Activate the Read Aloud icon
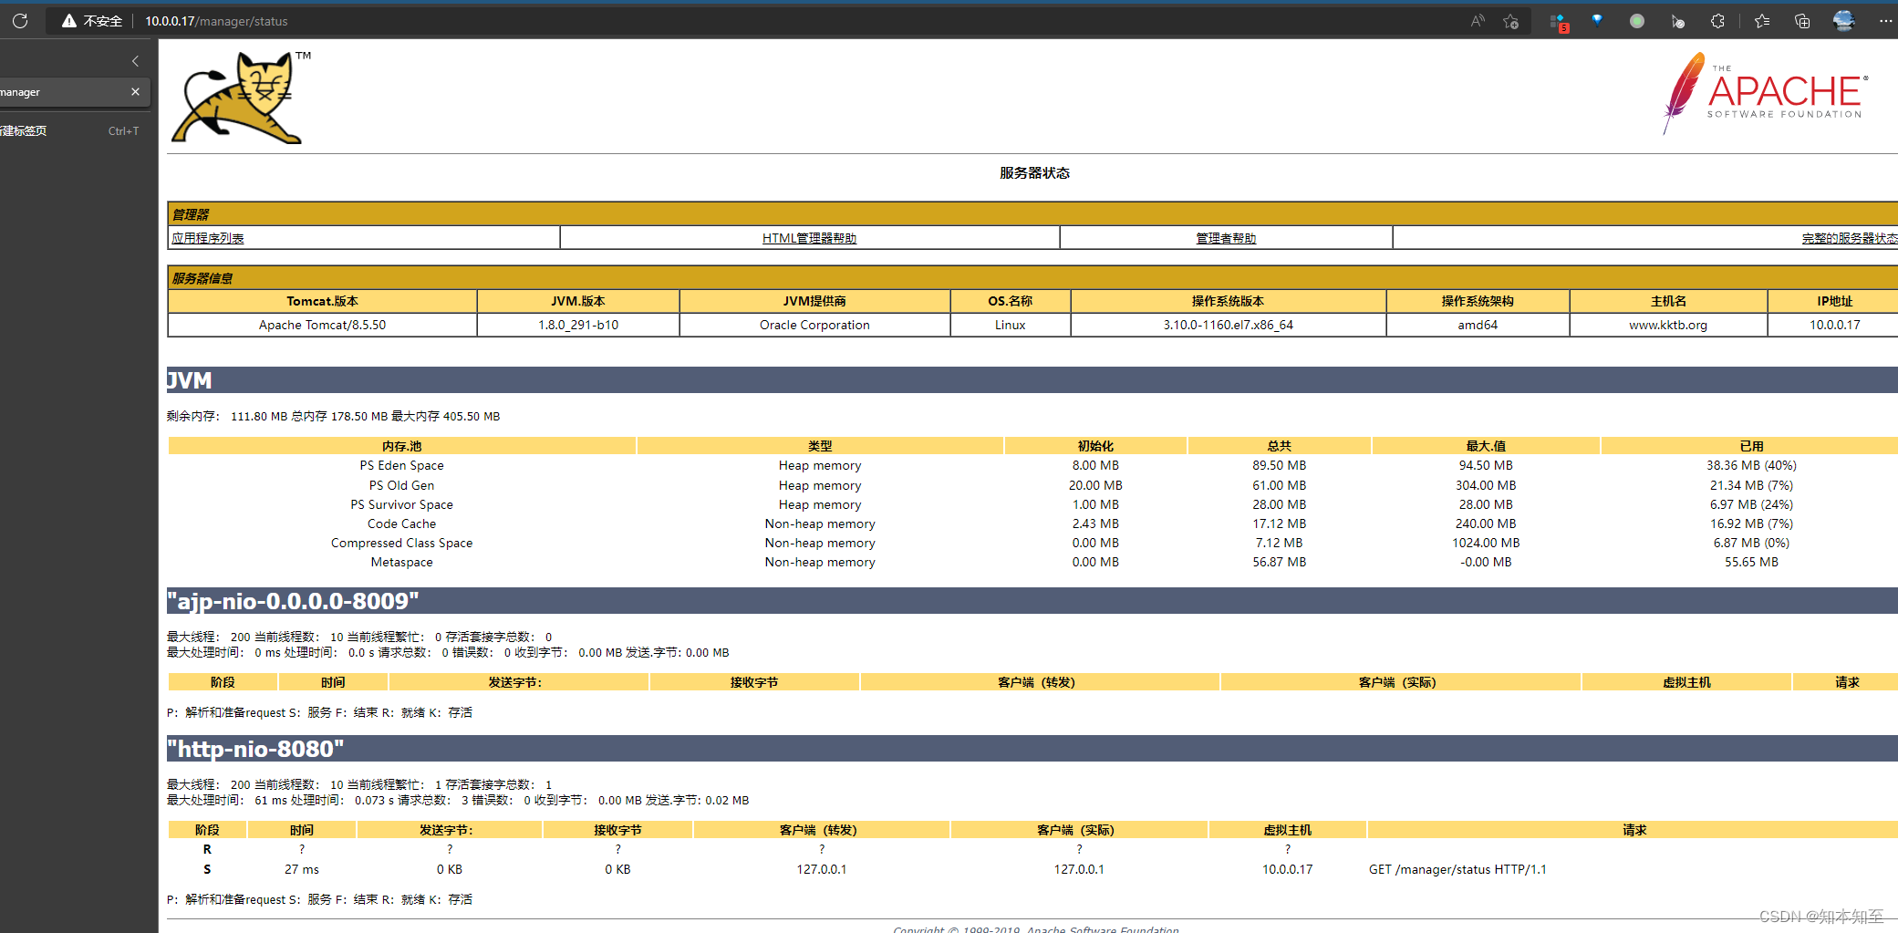The image size is (1898, 933). (1478, 21)
